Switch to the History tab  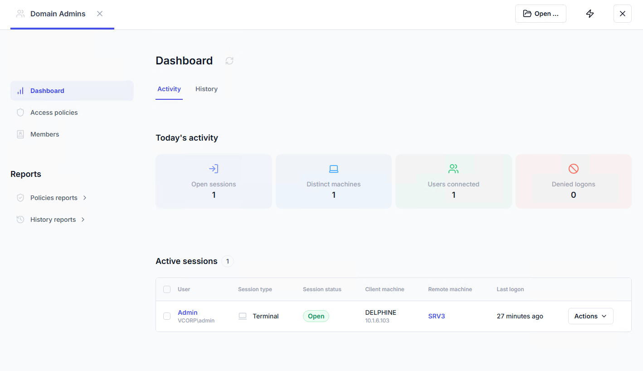206,89
